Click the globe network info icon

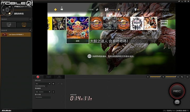pos(89,56)
